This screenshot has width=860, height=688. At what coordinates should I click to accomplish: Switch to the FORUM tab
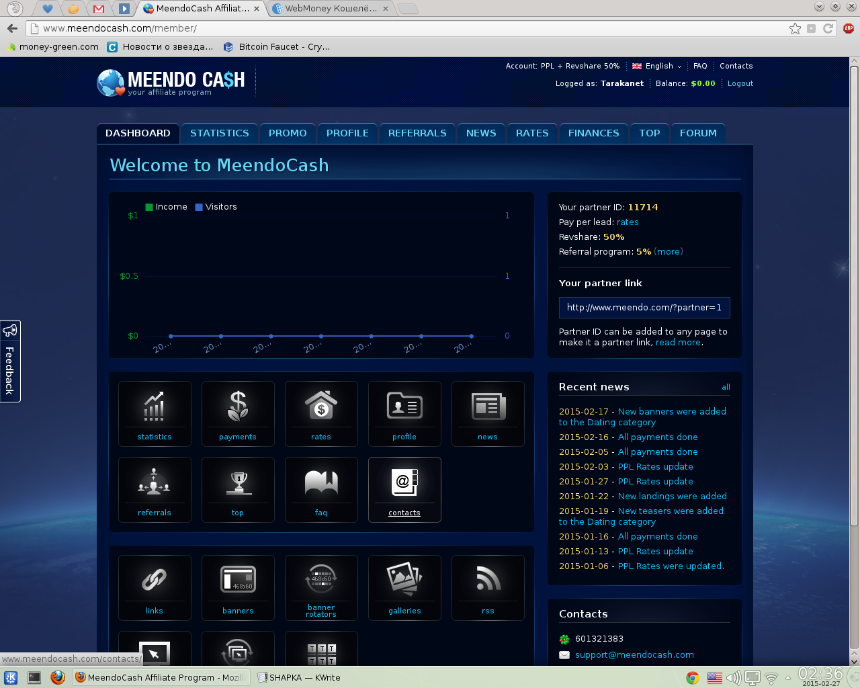tap(698, 133)
